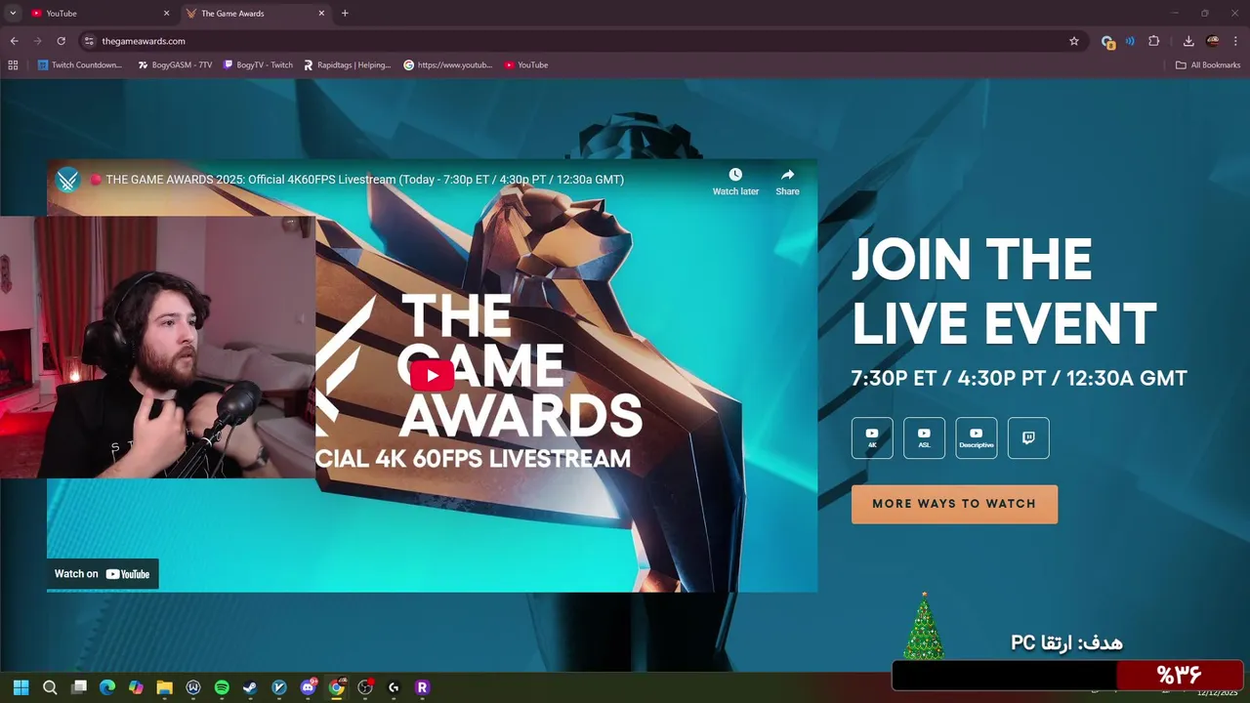Open the Chrome three-dot menu

coord(1236,41)
